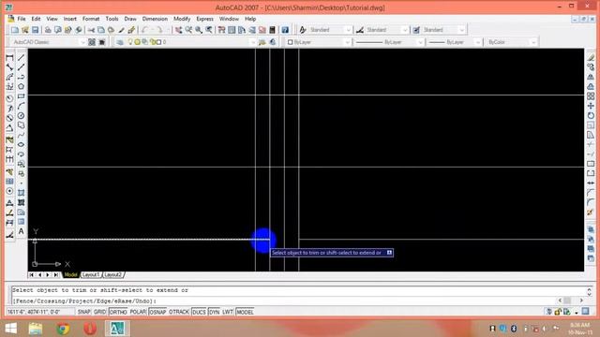Select the Rotate modify tool

pyautogui.click(x=591, y=115)
